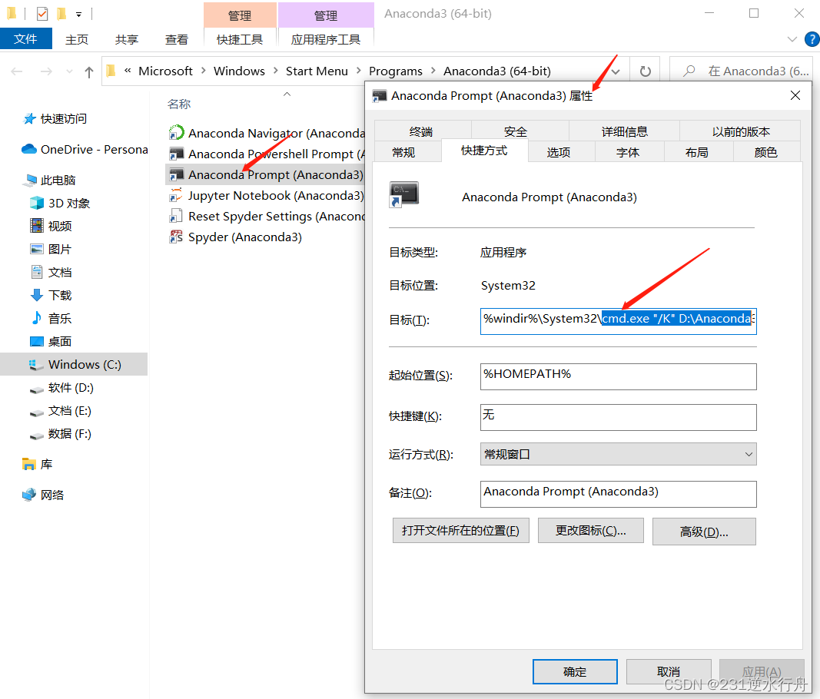Open the 运行方式 run mode dropdown
This screenshot has width=820, height=699.
[618, 454]
